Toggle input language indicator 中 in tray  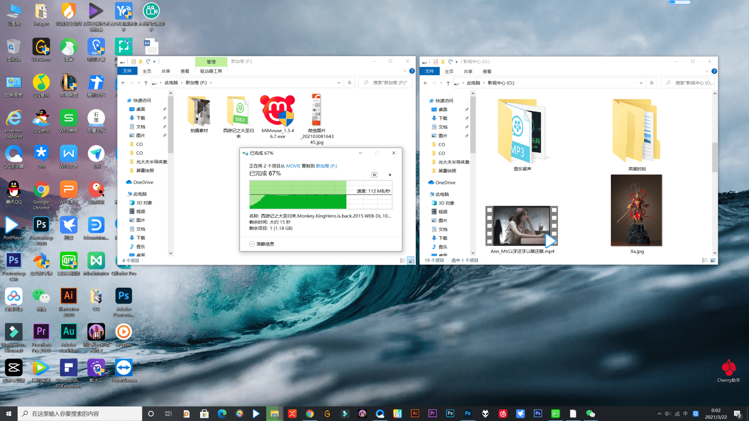[685, 414]
